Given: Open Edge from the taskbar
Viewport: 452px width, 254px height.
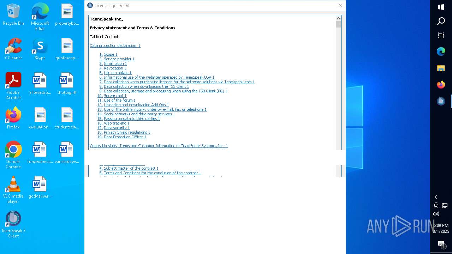Looking at the screenshot, I should (441, 52).
